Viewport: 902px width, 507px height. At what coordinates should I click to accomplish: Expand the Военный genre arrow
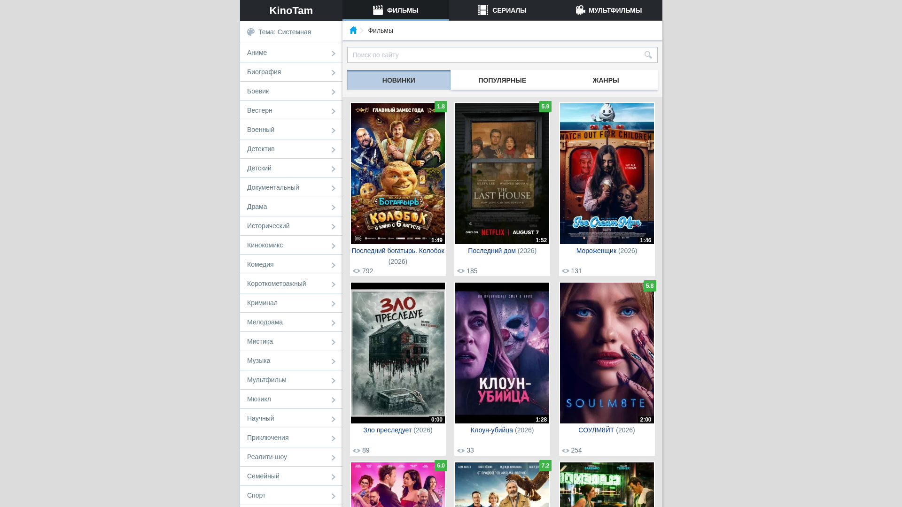point(333,131)
